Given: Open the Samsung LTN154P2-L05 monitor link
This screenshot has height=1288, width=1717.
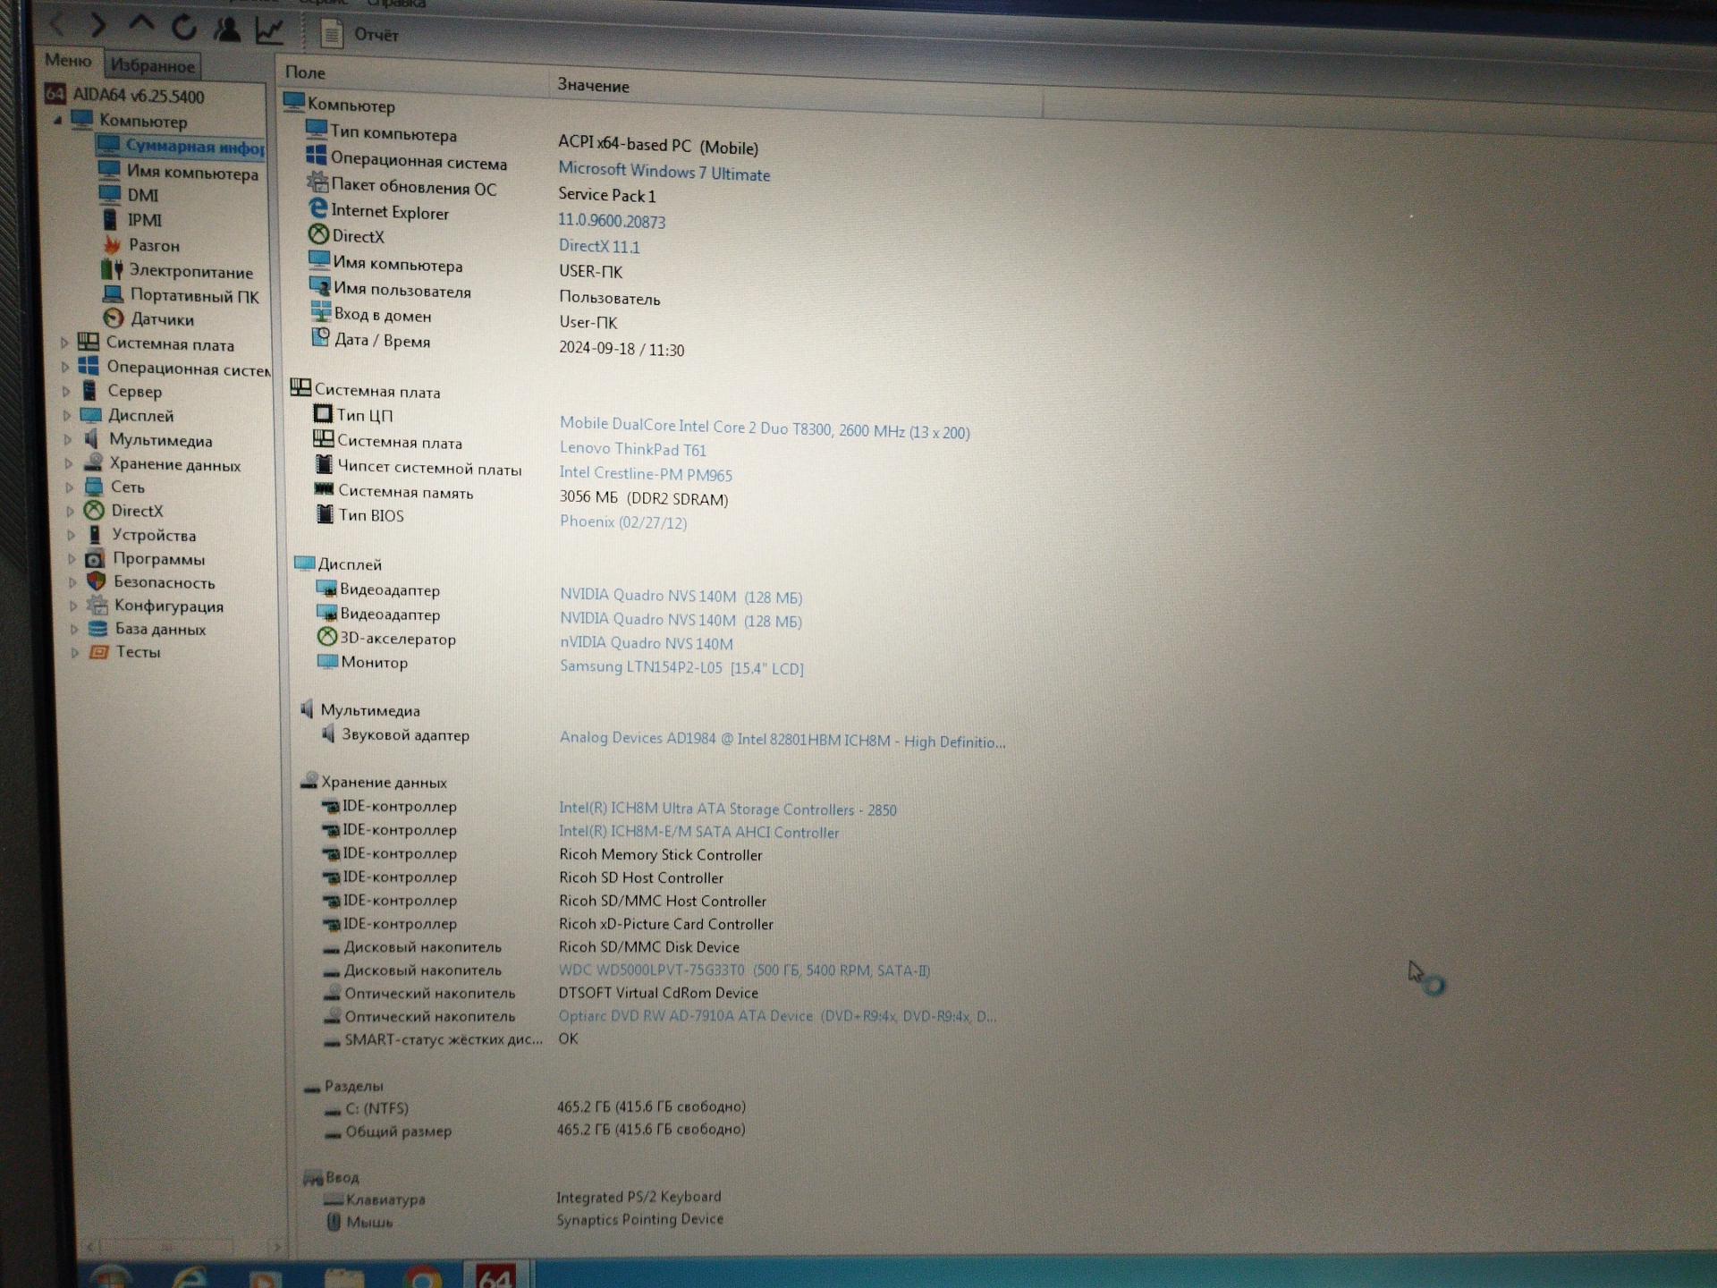Looking at the screenshot, I should 681,667.
